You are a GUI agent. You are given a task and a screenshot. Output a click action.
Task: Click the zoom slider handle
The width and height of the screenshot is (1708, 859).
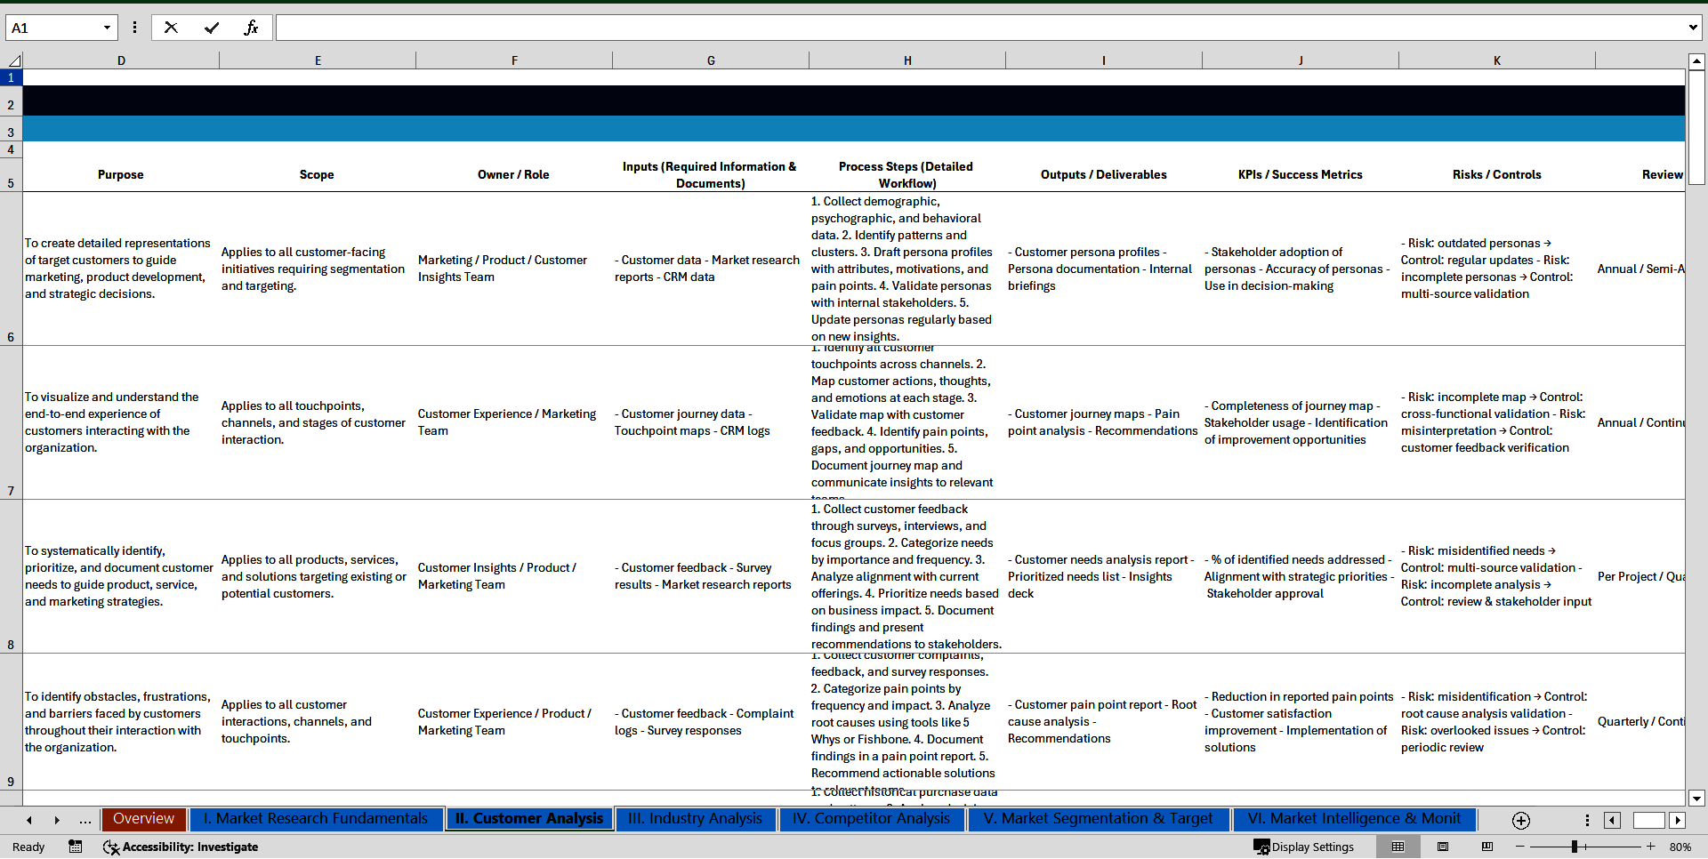(1574, 847)
